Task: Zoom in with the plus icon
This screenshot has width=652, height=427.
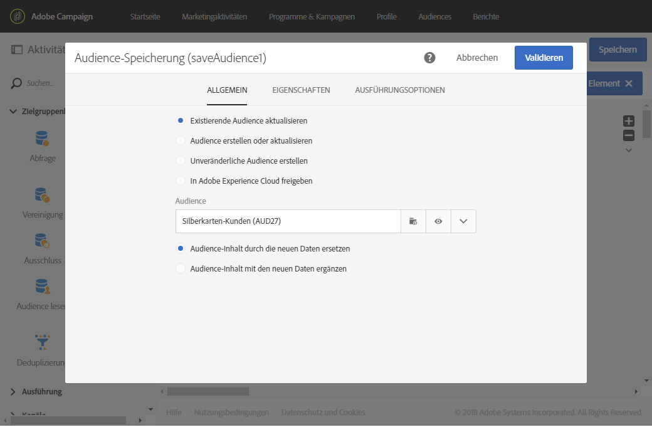Action: [x=629, y=121]
